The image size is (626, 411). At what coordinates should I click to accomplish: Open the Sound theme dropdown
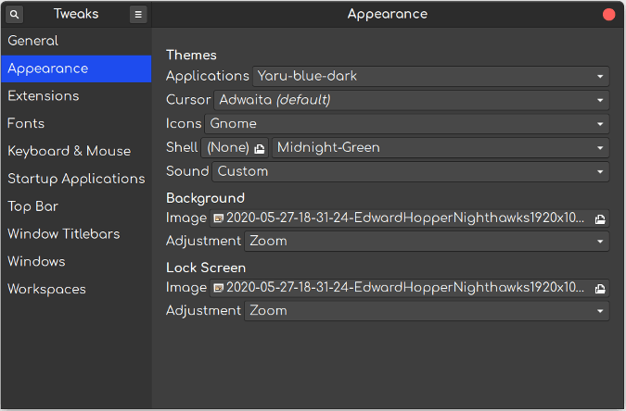coord(410,171)
